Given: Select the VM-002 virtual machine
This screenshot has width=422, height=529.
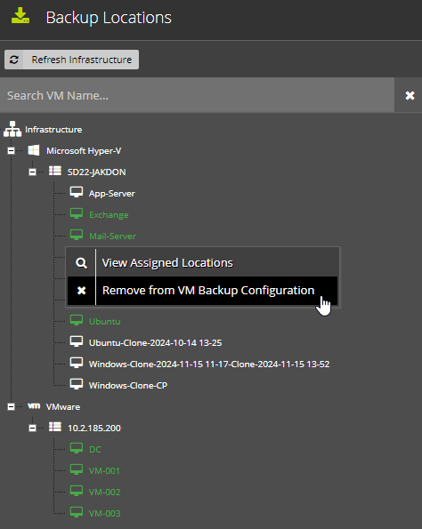Looking at the screenshot, I should pyautogui.click(x=104, y=492).
